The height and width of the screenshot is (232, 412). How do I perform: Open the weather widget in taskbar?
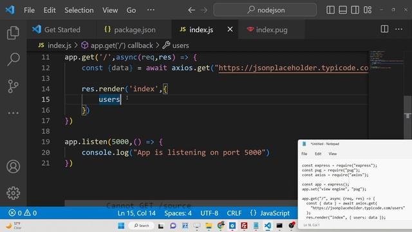(13, 226)
